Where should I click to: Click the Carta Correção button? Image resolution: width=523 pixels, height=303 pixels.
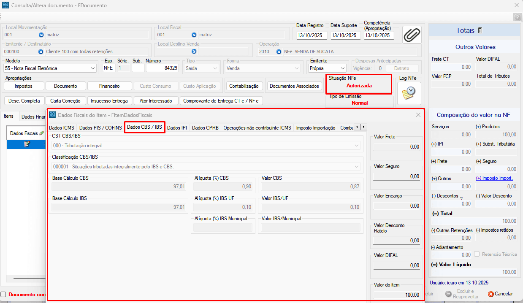coord(66,101)
